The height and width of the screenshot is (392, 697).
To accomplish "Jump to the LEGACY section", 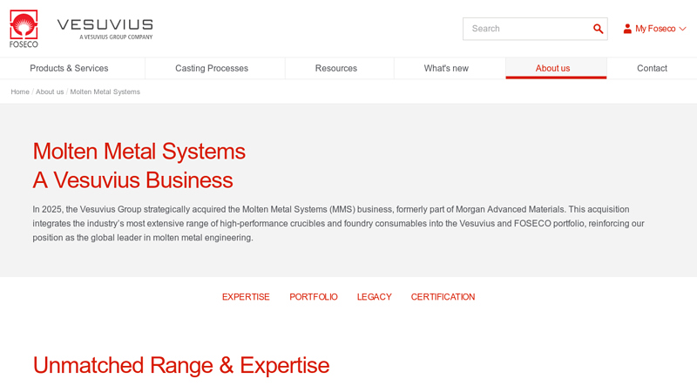I will (374, 297).
